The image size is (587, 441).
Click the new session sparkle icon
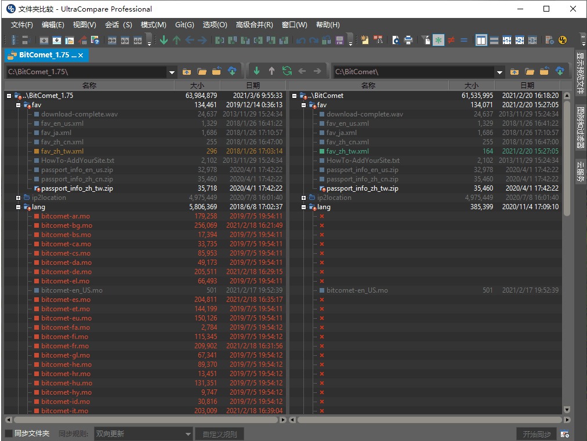tap(365, 40)
